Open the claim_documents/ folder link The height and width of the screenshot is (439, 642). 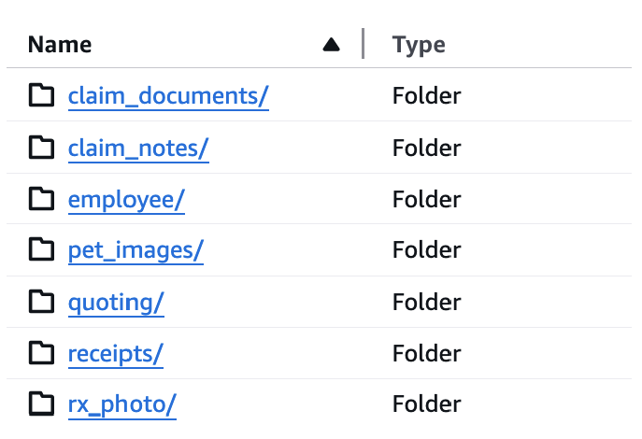click(x=168, y=95)
